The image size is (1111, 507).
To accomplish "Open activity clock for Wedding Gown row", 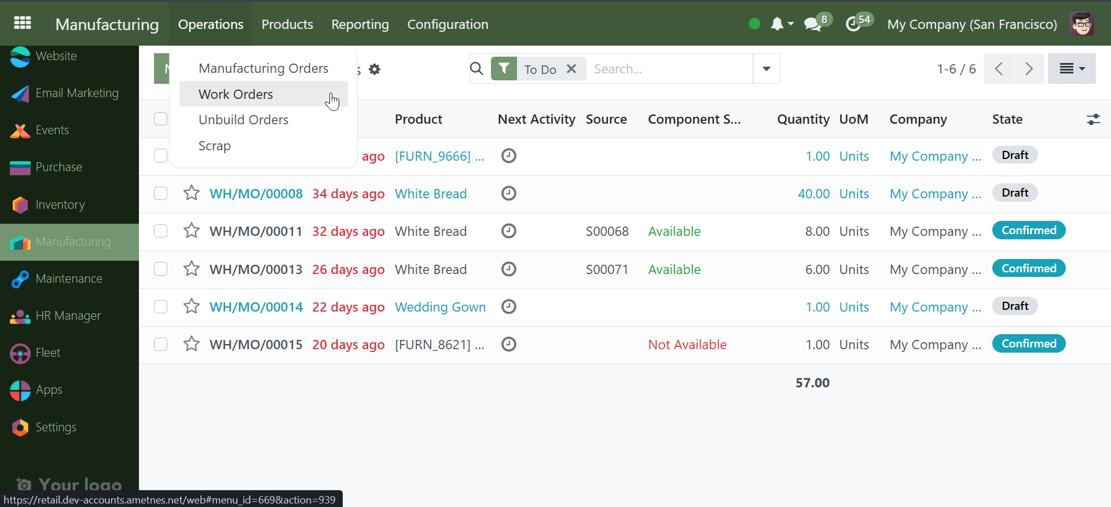I will point(508,306).
